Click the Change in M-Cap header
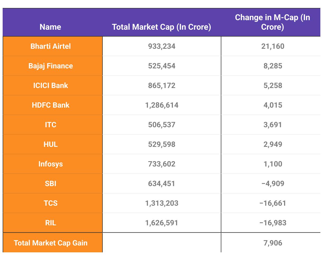The width and height of the screenshot is (323, 255). pyautogui.click(x=272, y=22)
